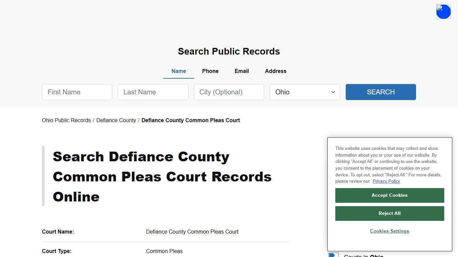Viewport: 458px width, 257px height.
Task: Click the SEARCH button
Action: coord(381,92)
